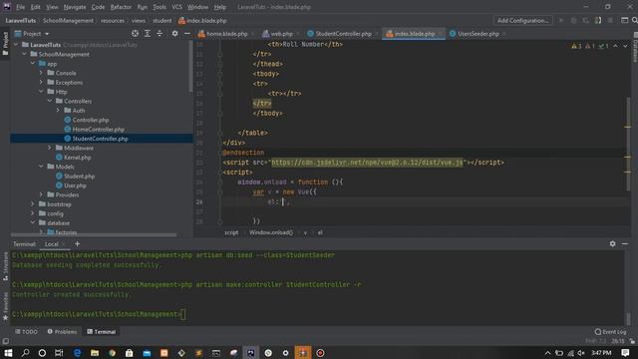
Task: Open Windows notification center icon
Action: point(625,353)
